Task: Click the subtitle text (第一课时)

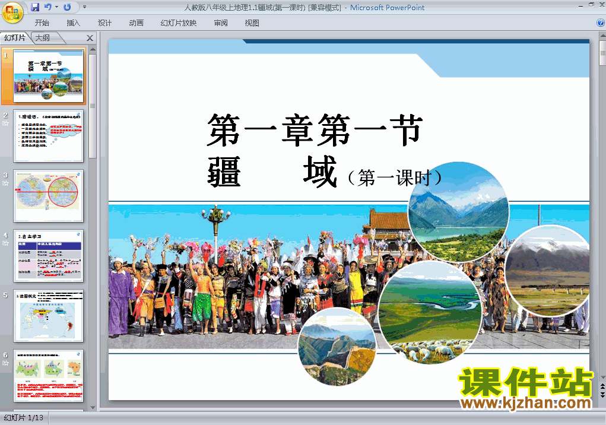Action: (x=394, y=177)
